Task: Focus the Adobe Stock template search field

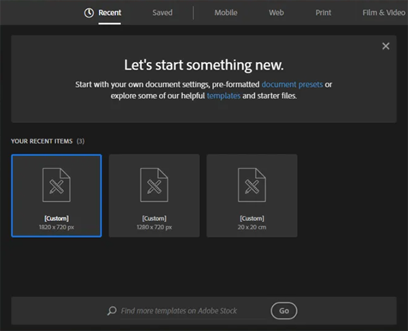Action: pos(190,311)
